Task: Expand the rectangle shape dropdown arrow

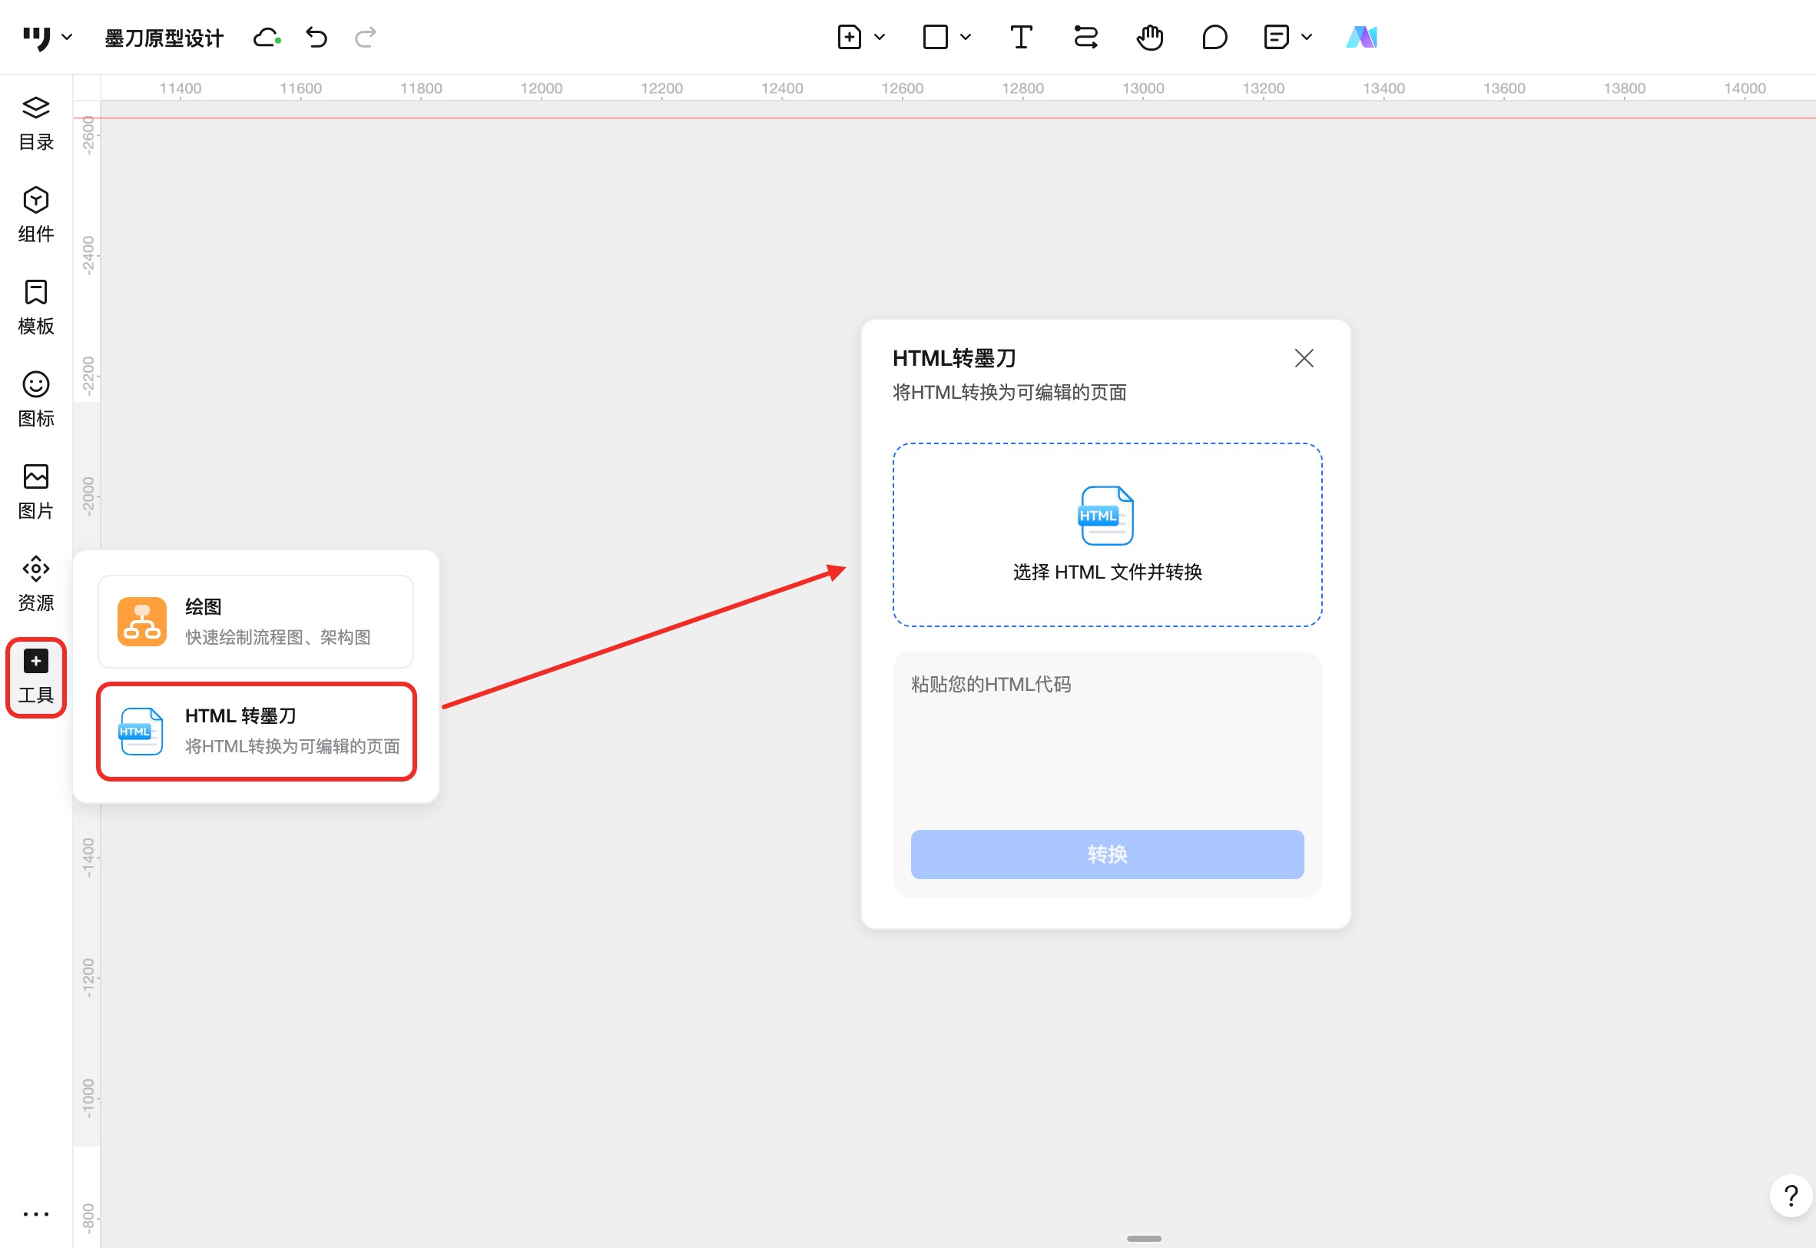Action: 966,37
